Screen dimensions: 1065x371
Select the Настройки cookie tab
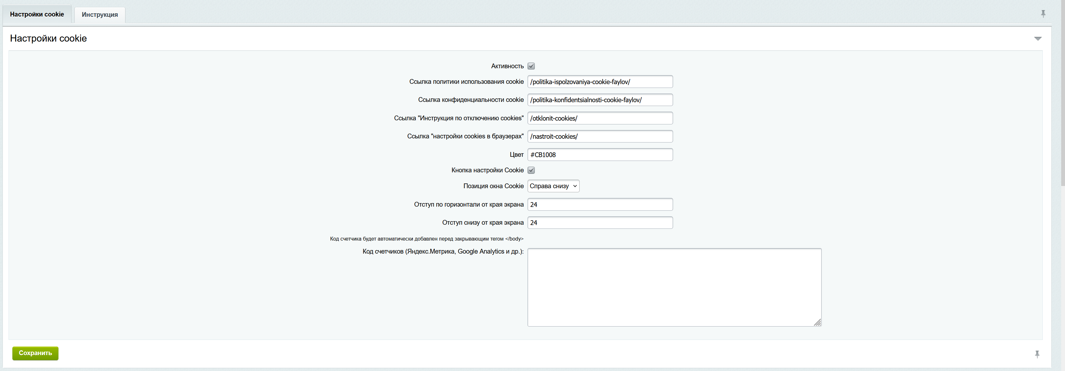click(37, 14)
